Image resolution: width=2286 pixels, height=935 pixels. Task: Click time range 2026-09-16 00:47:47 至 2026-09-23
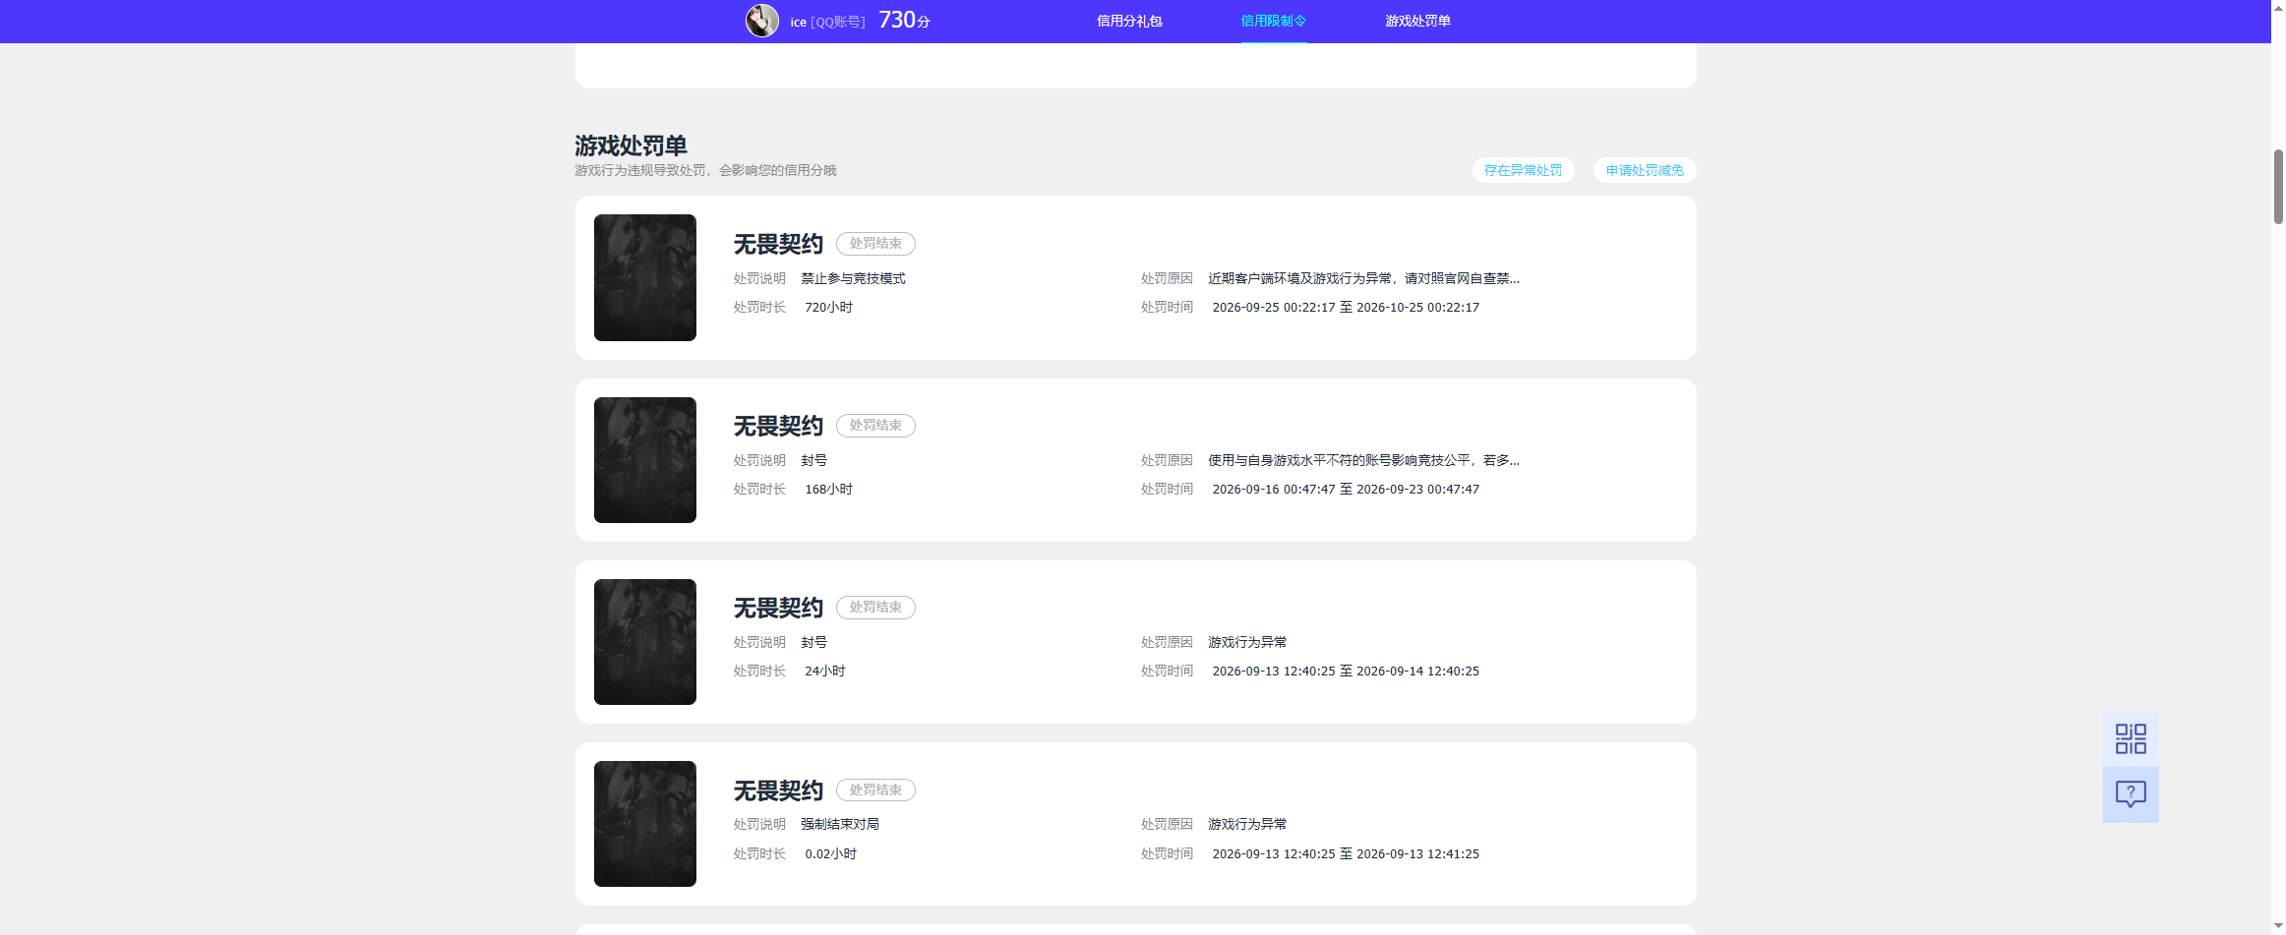coord(1346,489)
